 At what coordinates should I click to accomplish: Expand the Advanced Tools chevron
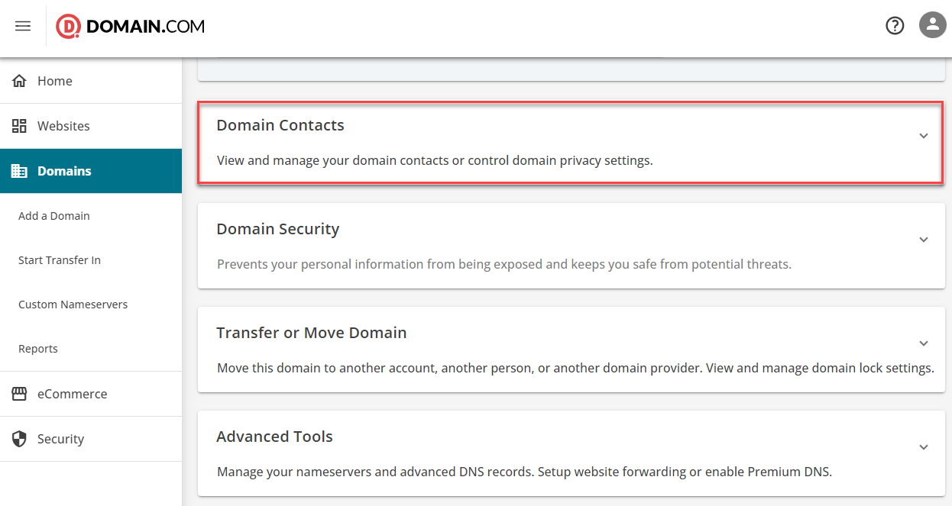(924, 447)
